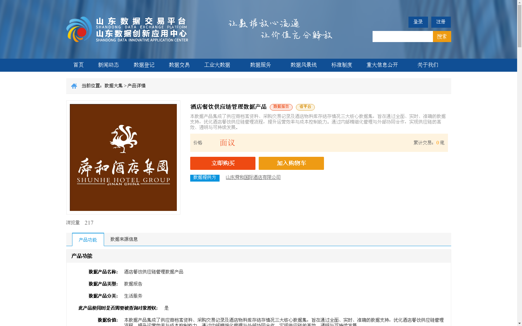The image size is (522, 326).
Task: Click the scrollbar down arrow
Action: [519, 323]
